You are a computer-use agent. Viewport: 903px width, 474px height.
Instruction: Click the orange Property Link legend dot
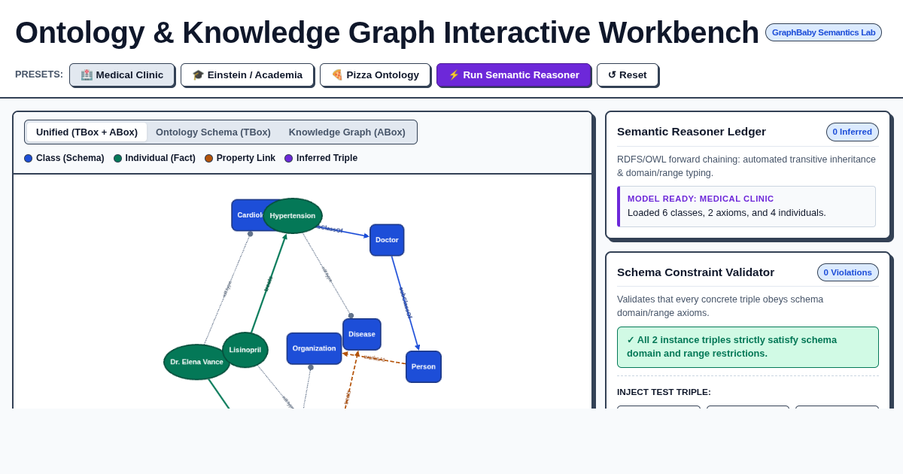pyautogui.click(x=209, y=158)
